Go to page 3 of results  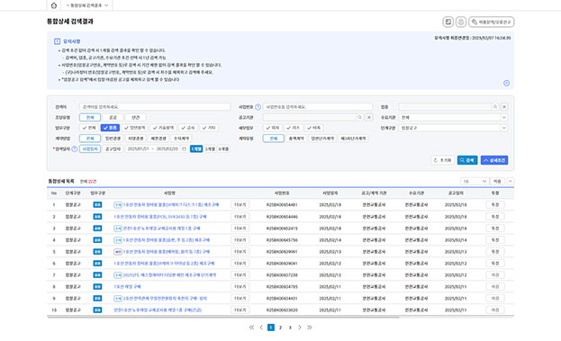click(290, 328)
